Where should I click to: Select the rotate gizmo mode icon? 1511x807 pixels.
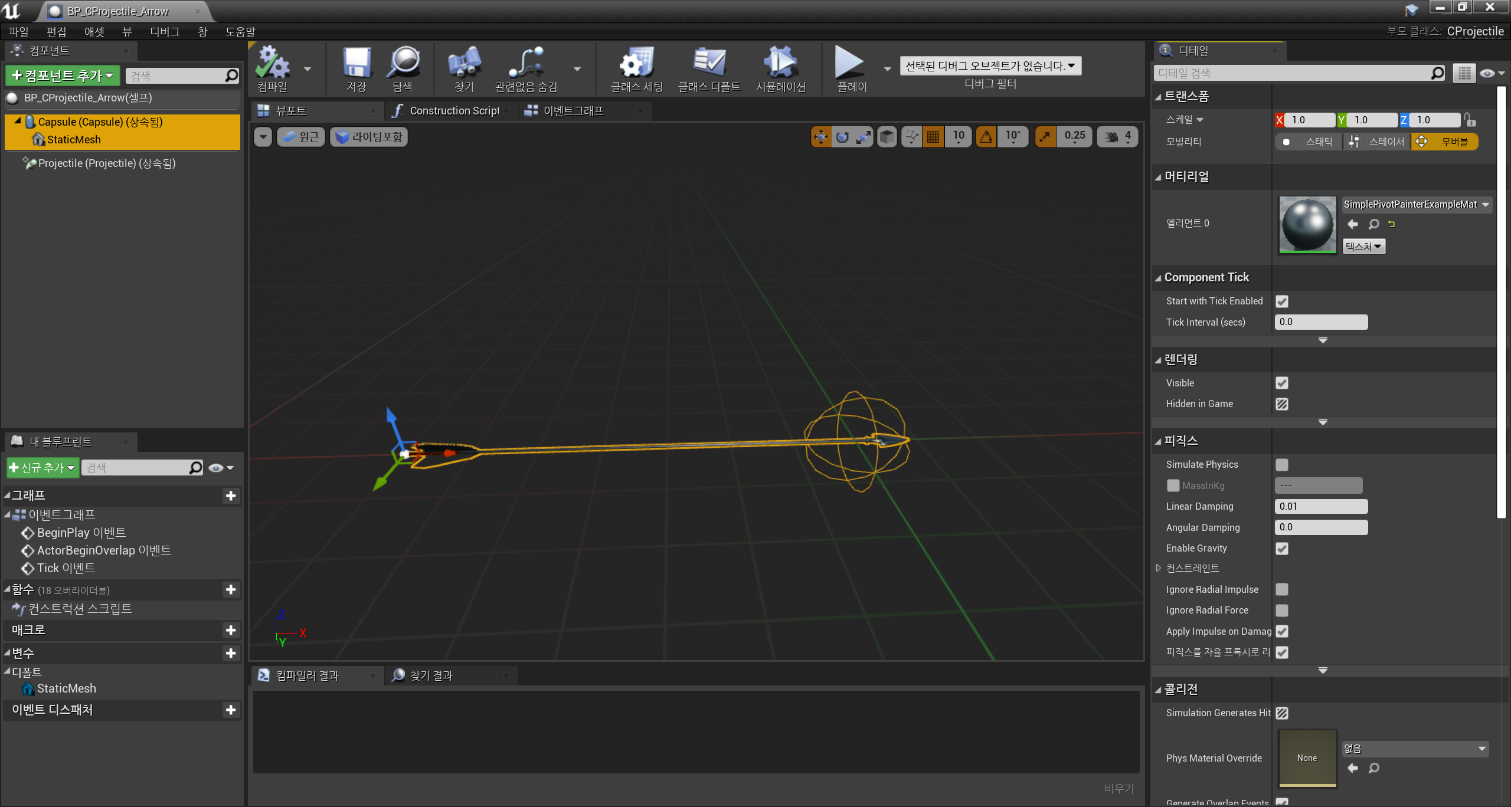(x=842, y=137)
